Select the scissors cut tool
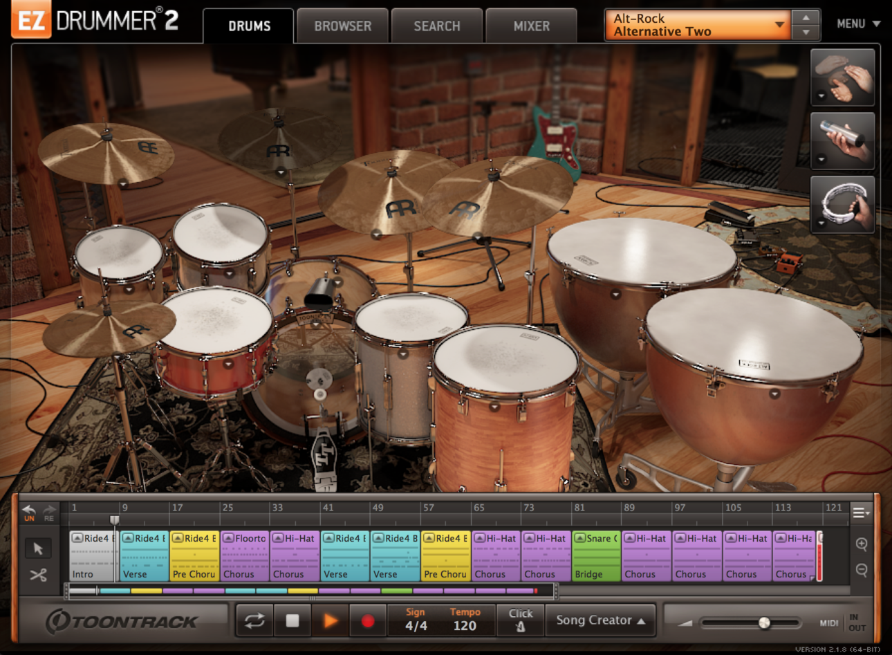 (x=38, y=575)
